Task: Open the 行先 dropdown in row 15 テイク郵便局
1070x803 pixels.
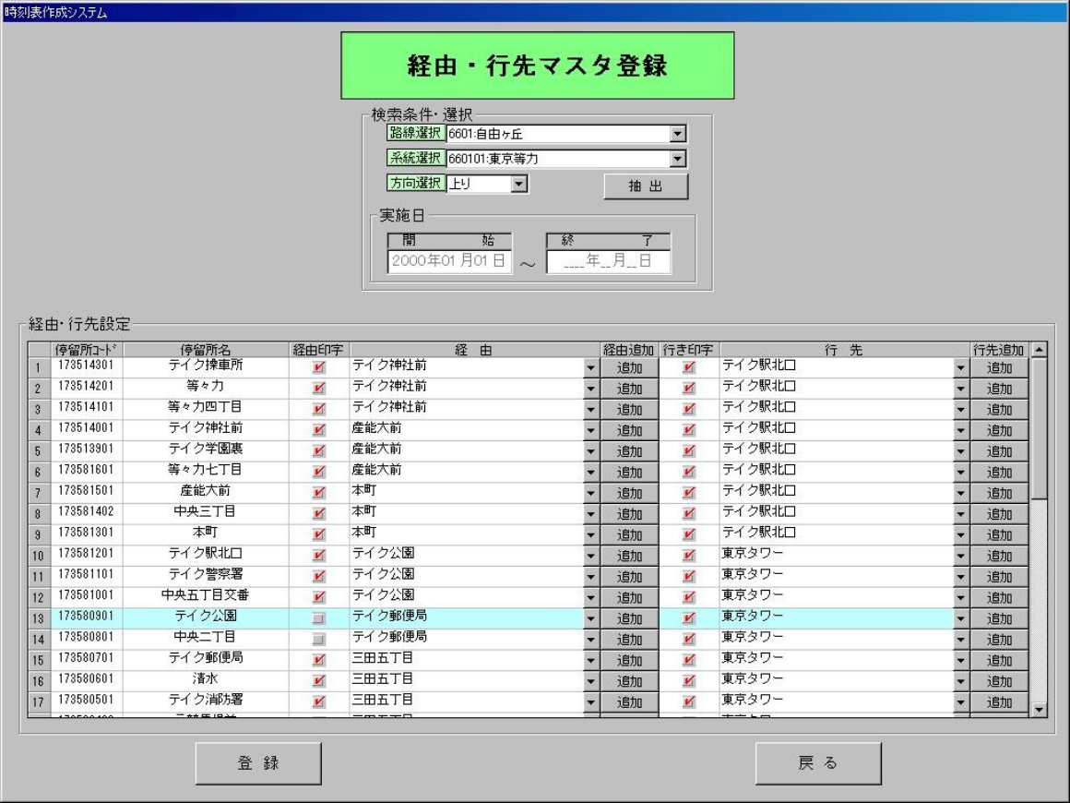Action: point(961,660)
